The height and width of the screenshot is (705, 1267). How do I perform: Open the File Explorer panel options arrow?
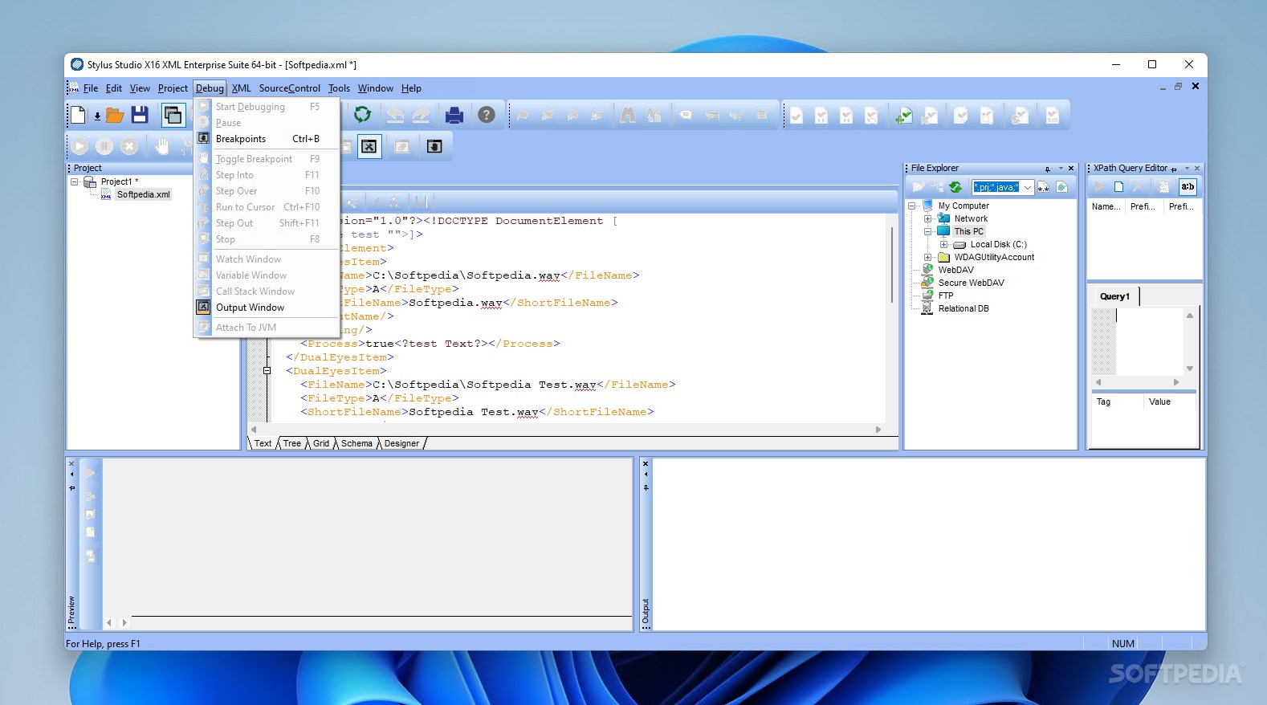click(x=1061, y=169)
